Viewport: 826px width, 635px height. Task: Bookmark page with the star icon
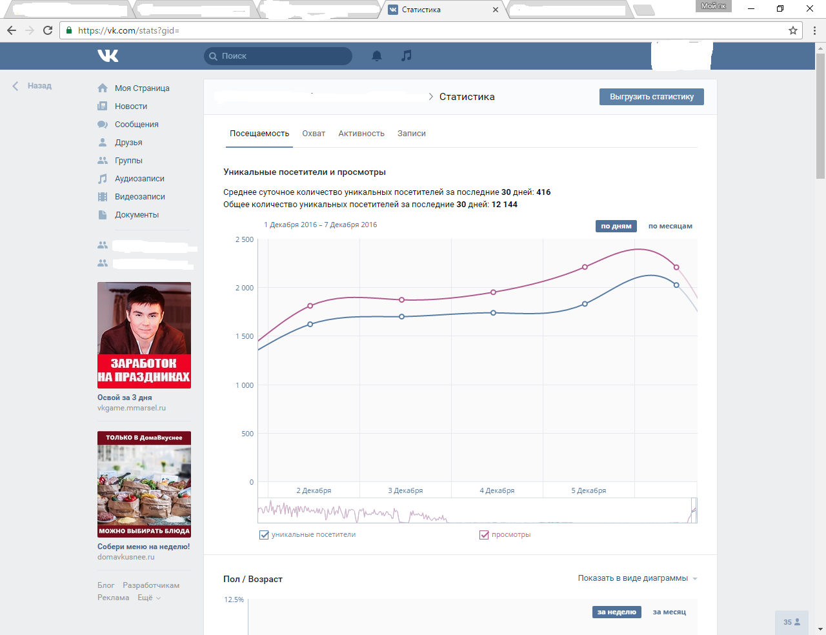click(793, 30)
